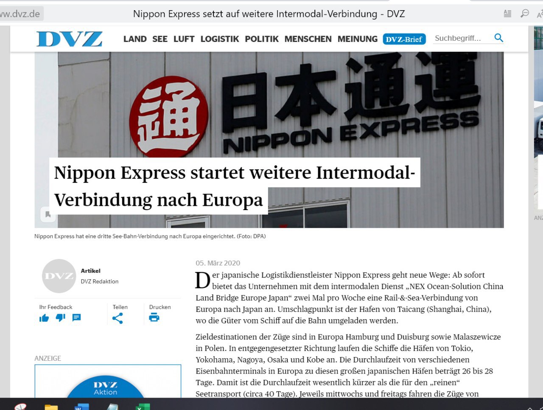Open the LAND menu section
The image size is (543, 410).
point(135,39)
